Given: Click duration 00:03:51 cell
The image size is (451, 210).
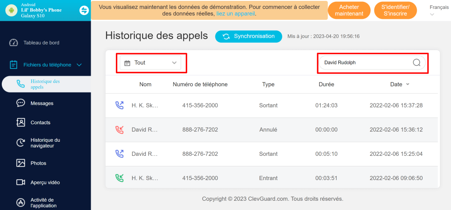Looking at the screenshot, I should [326, 178].
